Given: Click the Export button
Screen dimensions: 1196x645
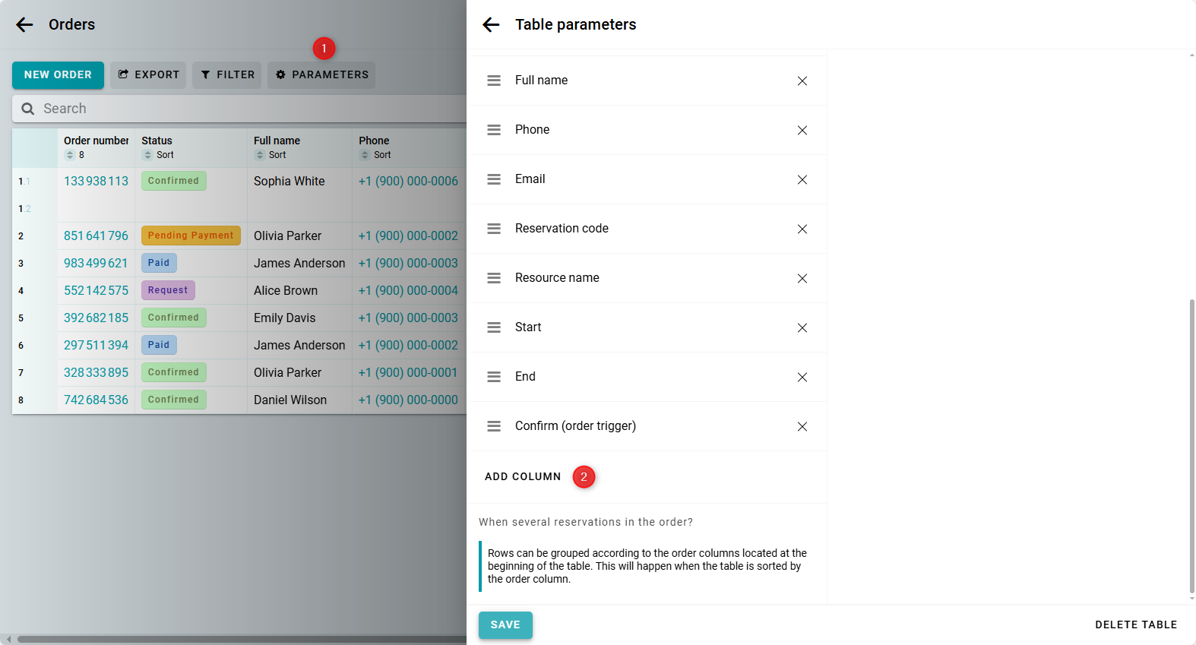Looking at the screenshot, I should (x=148, y=75).
